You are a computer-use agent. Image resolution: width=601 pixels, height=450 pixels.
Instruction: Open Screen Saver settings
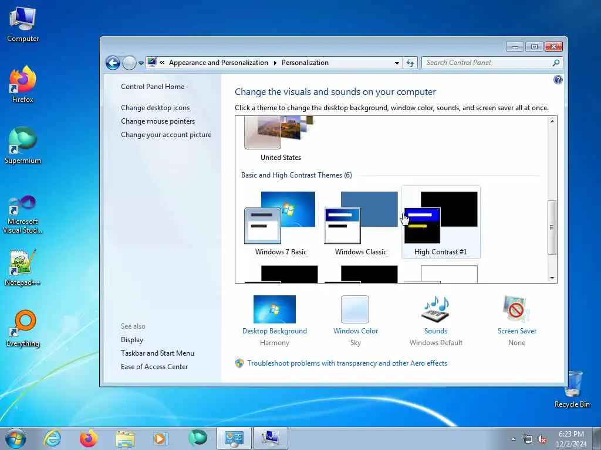click(x=516, y=321)
